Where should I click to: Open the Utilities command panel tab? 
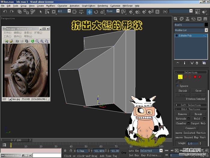205,19
